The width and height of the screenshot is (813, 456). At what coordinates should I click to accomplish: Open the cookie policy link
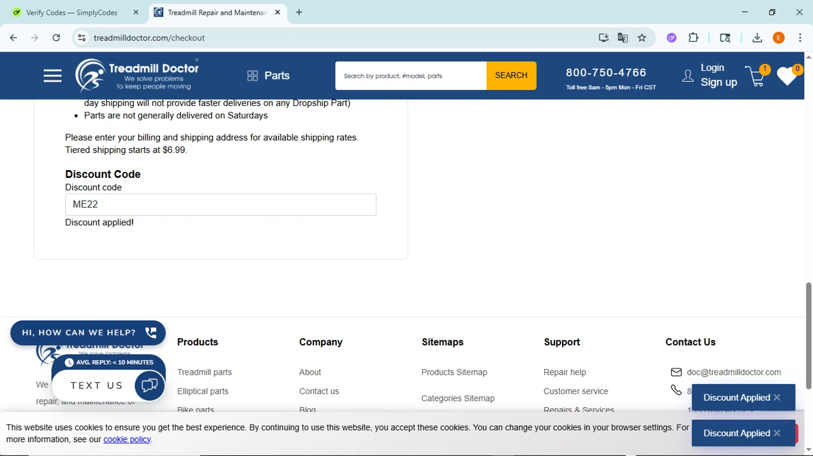pyautogui.click(x=127, y=439)
